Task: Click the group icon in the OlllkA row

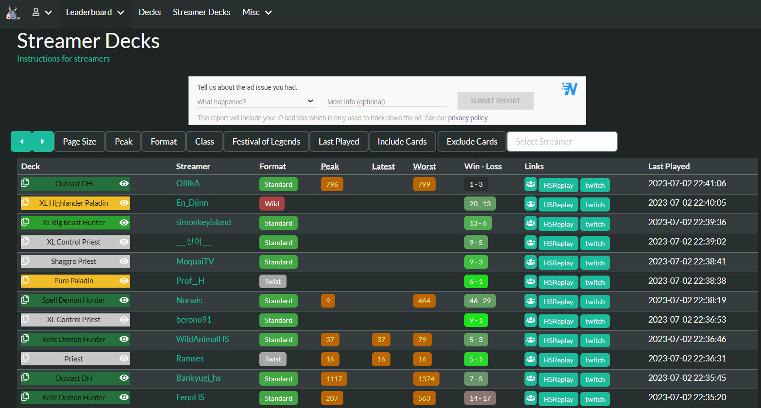Action: [x=530, y=184]
